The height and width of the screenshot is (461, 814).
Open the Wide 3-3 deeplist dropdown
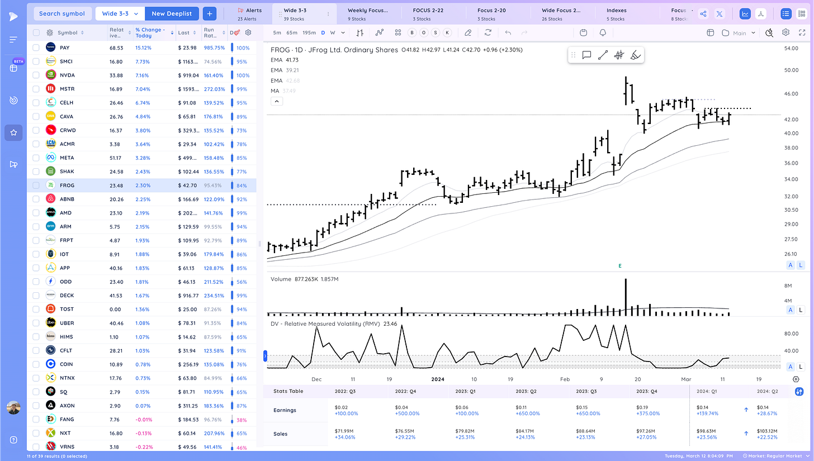[120, 13]
